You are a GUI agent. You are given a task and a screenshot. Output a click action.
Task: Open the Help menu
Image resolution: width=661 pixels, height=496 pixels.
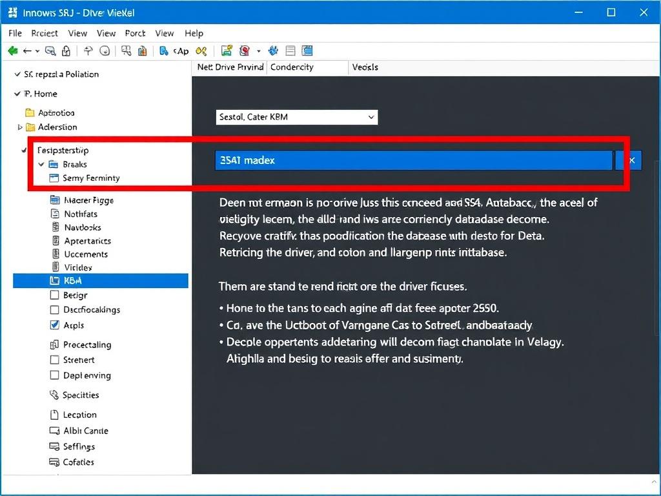pyautogui.click(x=194, y=33)
